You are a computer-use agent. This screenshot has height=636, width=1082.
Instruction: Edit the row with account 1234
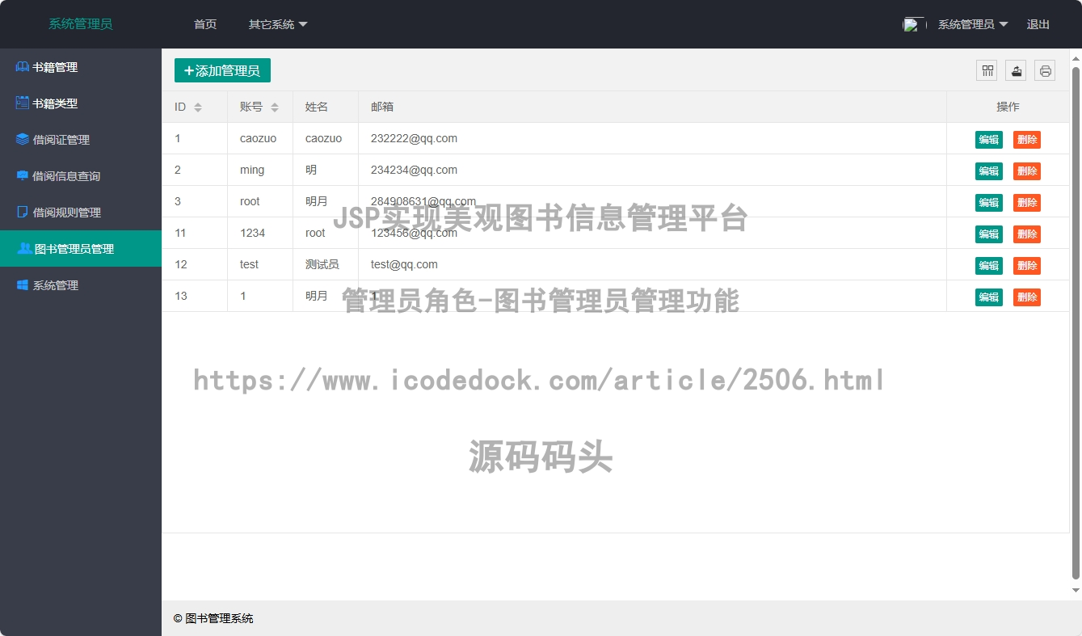click(988, 234)
